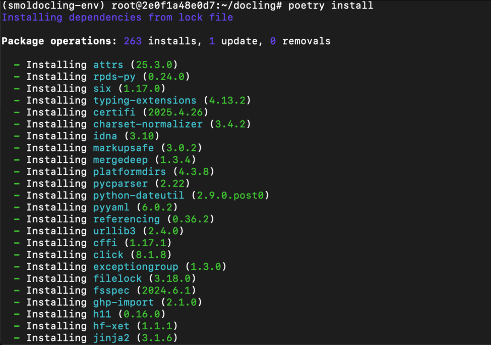491x345 pixels.
Task: Click version '8.1.8' of click
Action: tap(151, 255)
